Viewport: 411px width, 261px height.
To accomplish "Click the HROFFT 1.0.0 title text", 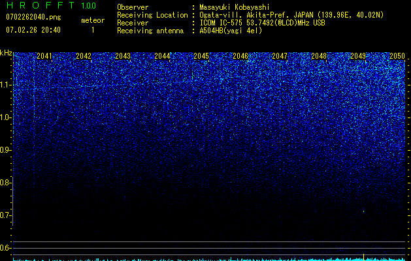I will (x=51, y=5).
